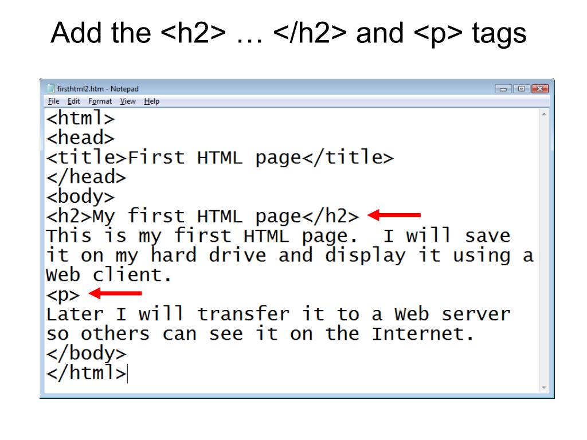Viewport: 587px width, 440px height.
Task: Click the scrollbar down arrow
Action: click(544, 388)
